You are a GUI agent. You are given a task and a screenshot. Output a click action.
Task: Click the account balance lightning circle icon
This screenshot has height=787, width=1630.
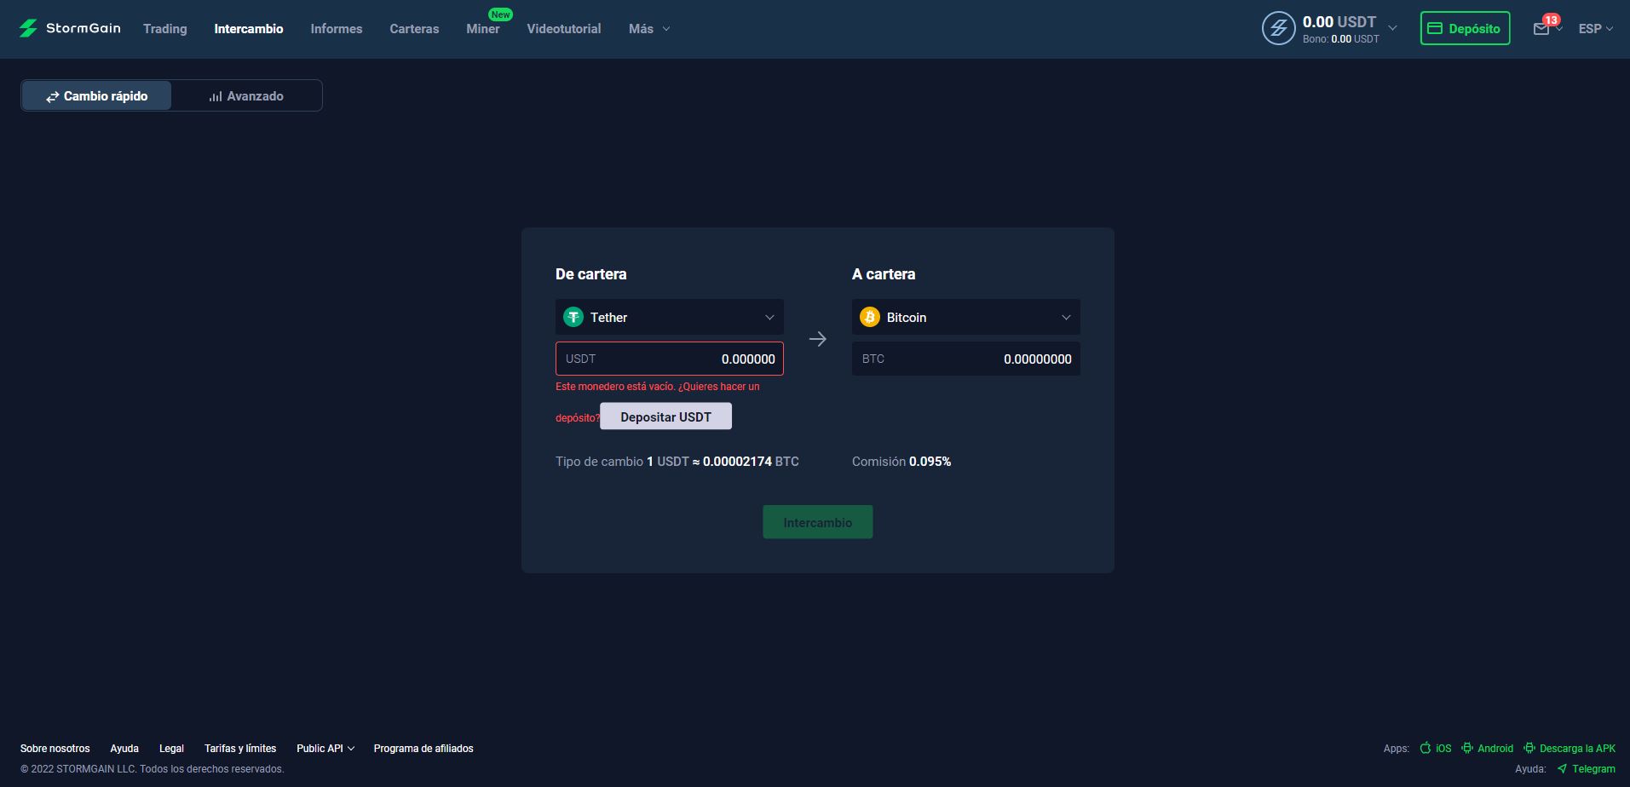(1278, 28)
